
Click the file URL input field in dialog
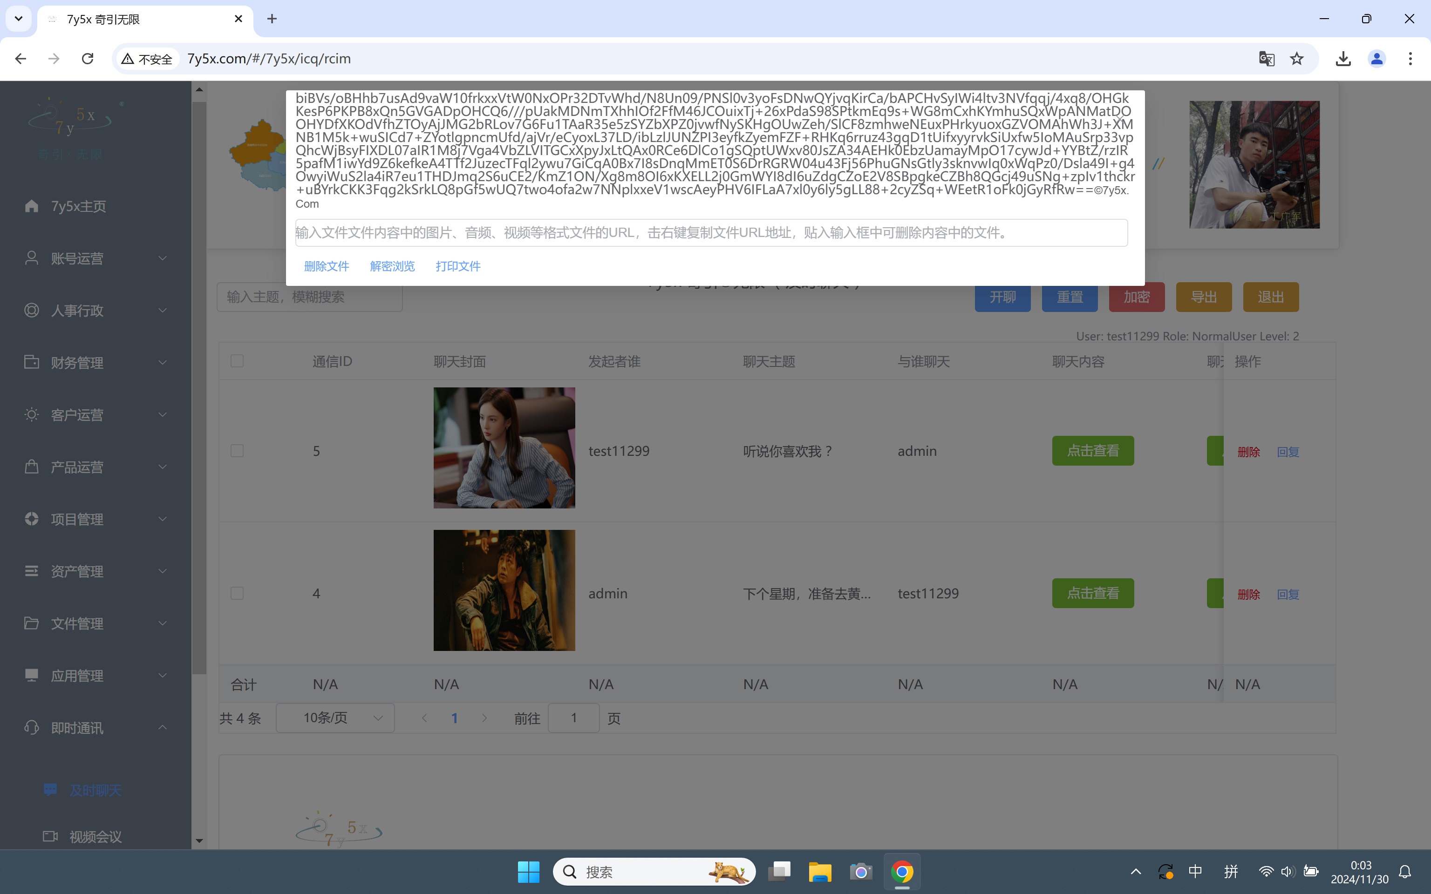(711, 233)
